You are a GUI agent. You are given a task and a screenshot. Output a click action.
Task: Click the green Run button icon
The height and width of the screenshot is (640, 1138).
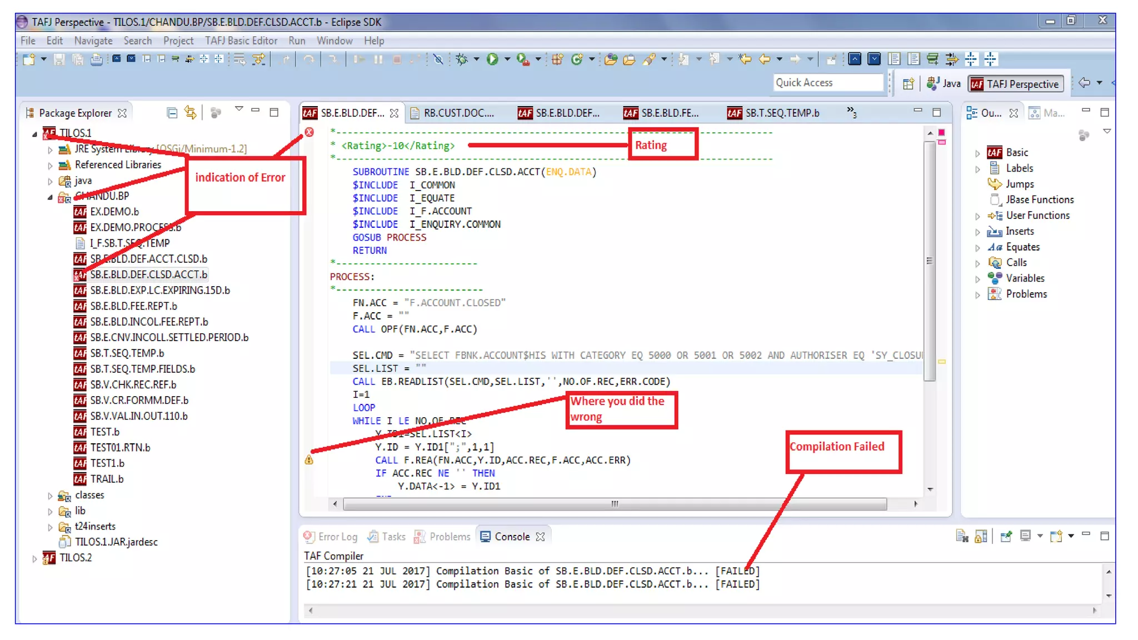[x=492, y=59]
